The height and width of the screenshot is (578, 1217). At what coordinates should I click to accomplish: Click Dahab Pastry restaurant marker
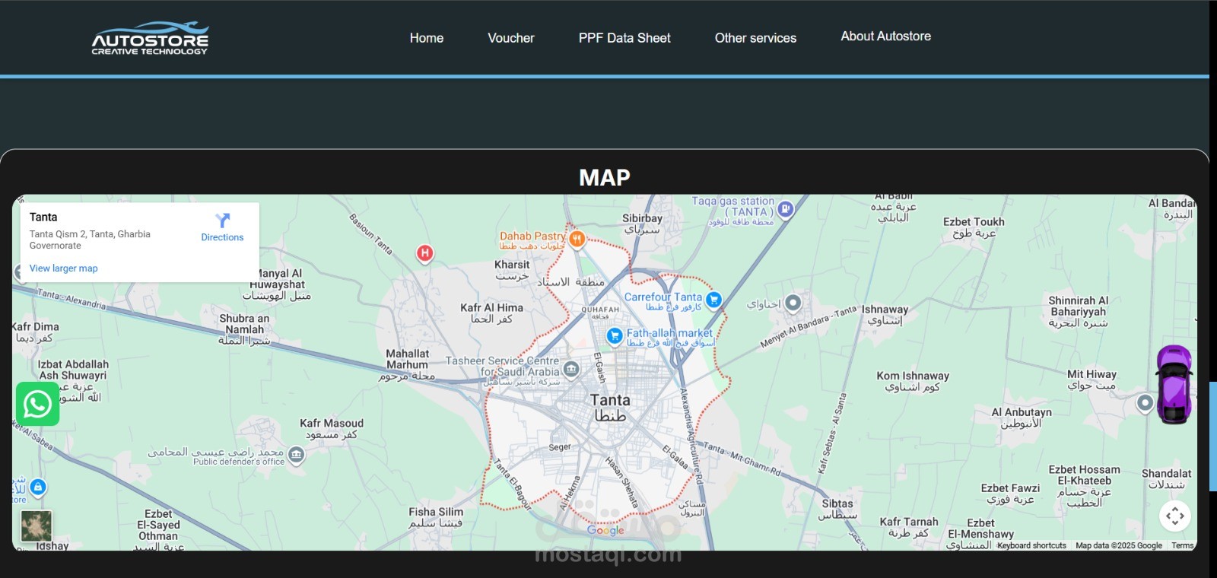[577, 239]
